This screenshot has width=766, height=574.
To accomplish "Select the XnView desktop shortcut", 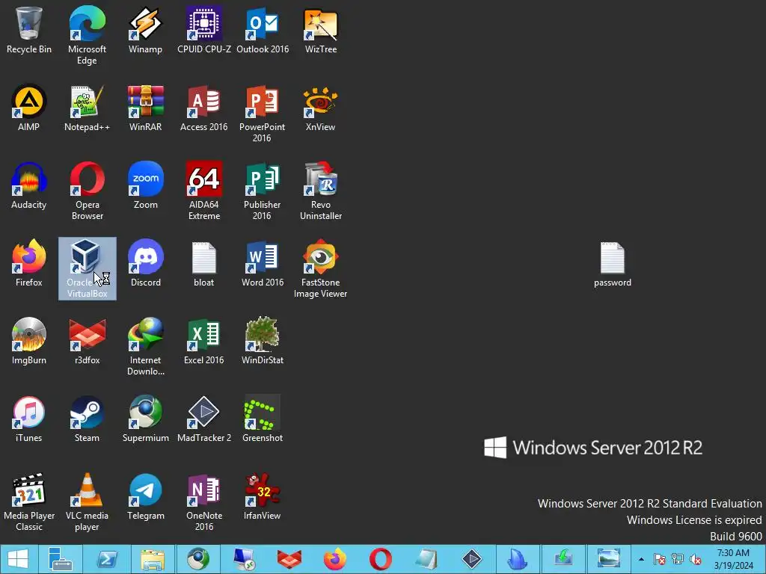I will [320, 108].
